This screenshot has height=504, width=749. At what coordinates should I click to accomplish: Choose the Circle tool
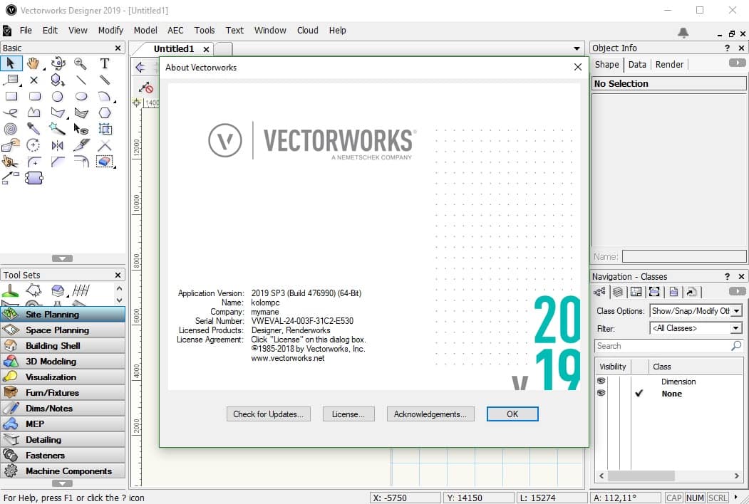(58, 95)
